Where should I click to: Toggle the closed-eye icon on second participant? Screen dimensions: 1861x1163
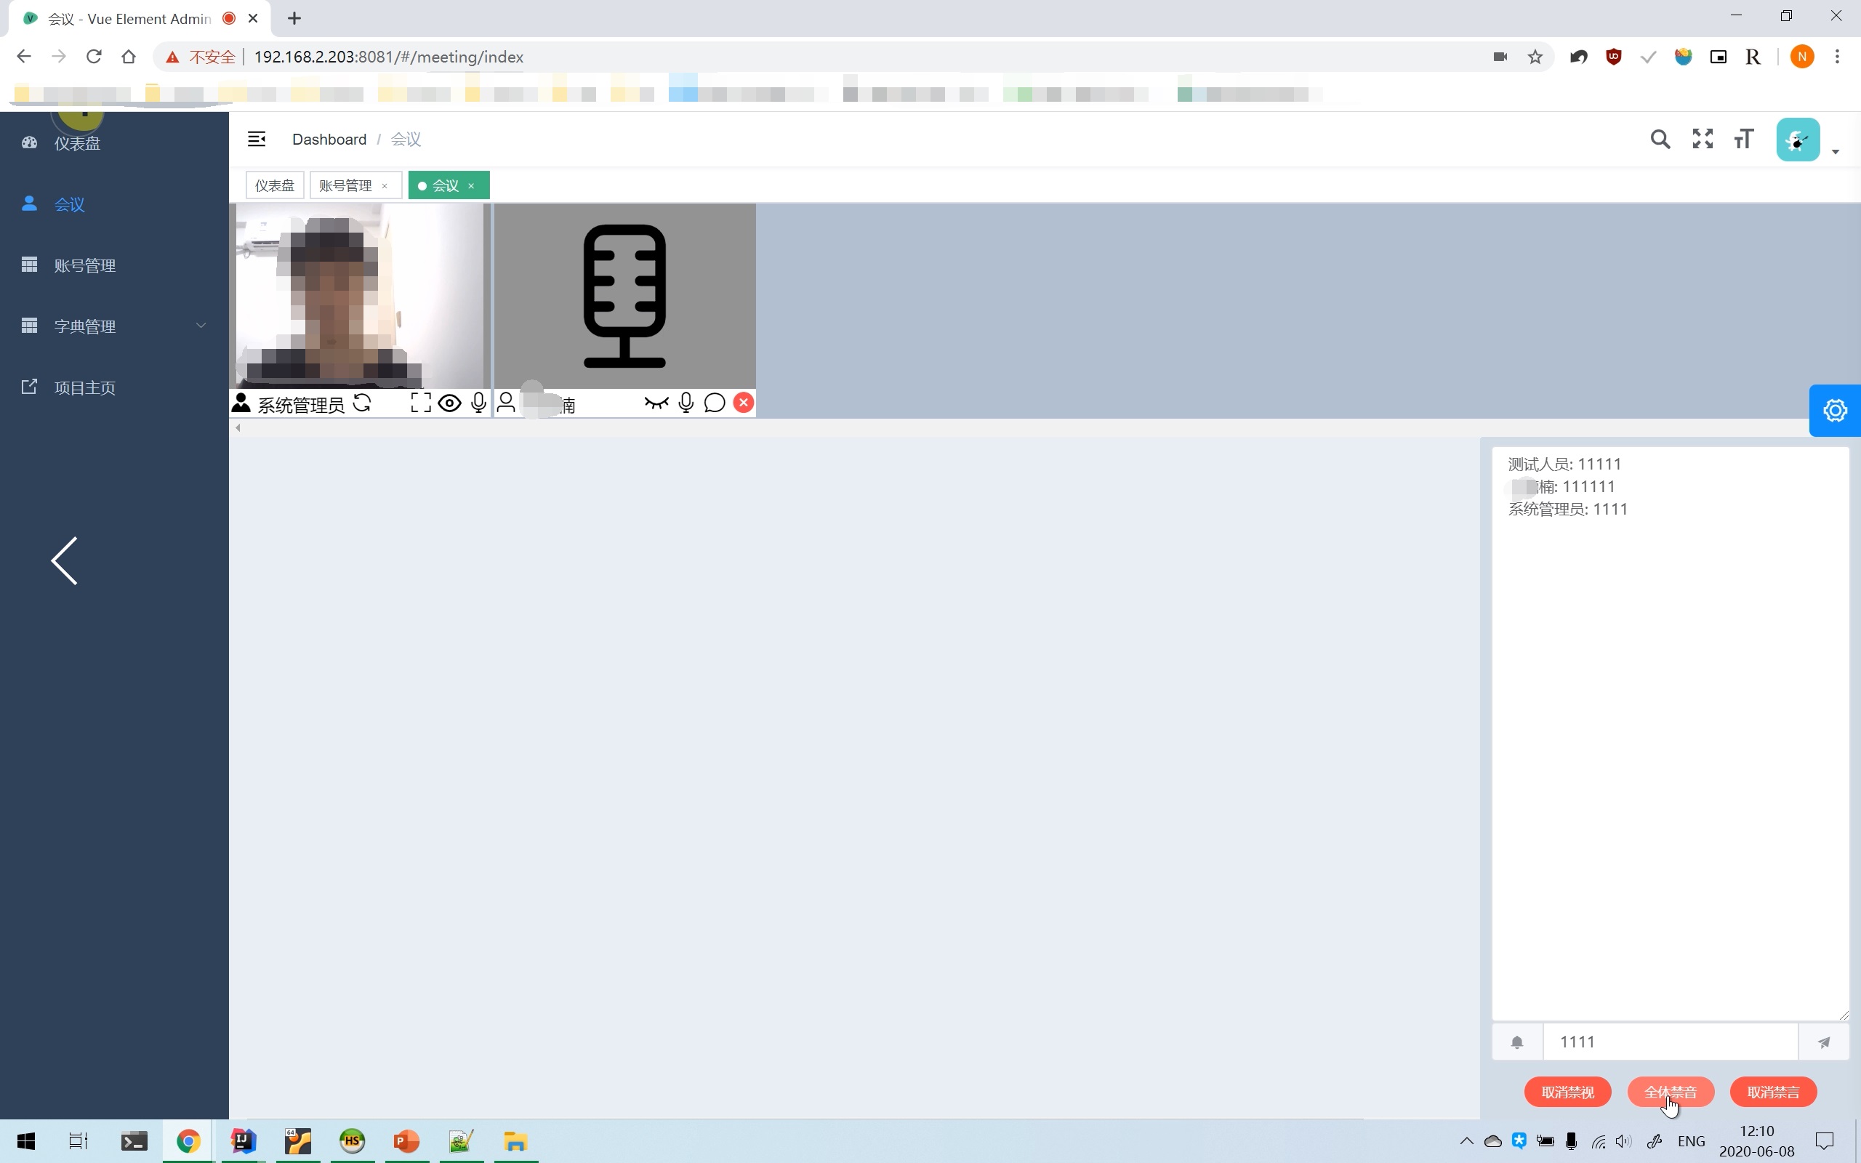[x=656, y=403]
